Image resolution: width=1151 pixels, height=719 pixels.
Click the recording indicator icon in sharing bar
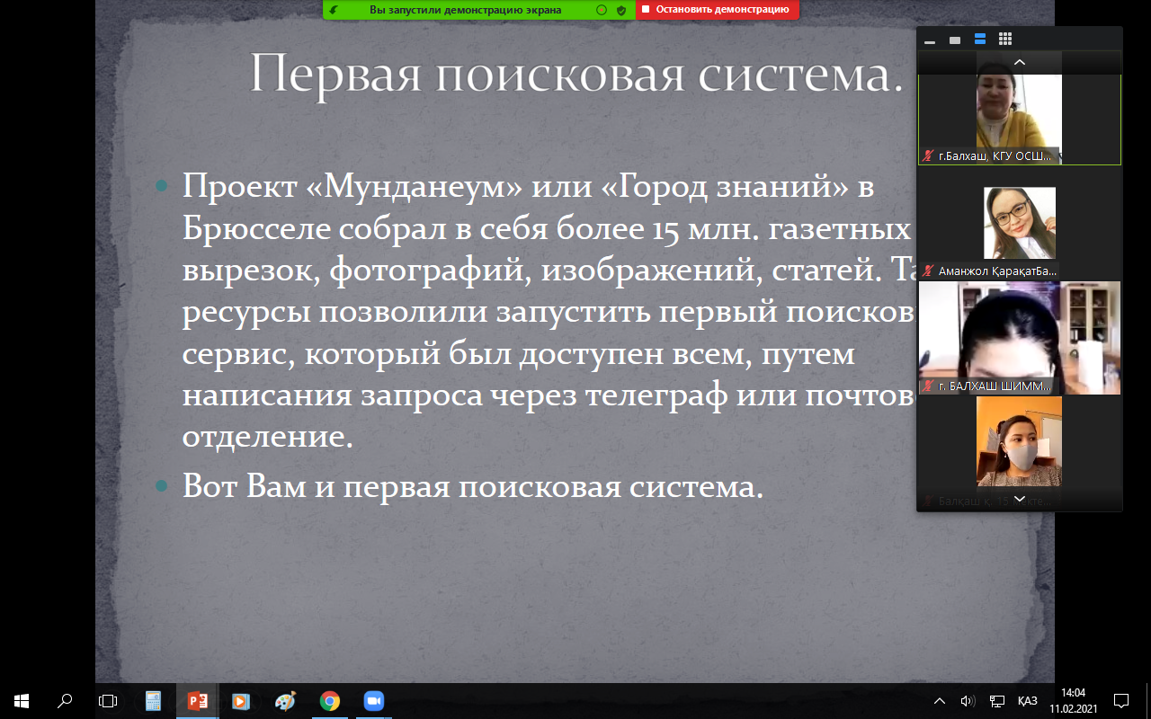point(602,10)
